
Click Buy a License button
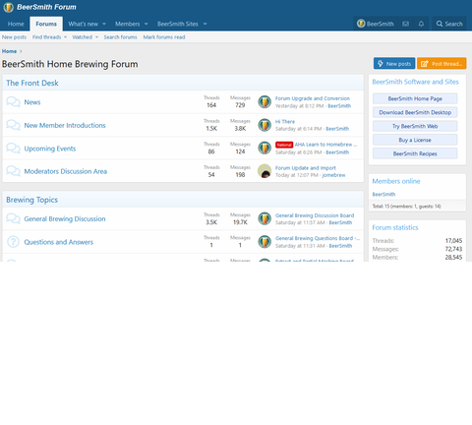tap(415, 140)
